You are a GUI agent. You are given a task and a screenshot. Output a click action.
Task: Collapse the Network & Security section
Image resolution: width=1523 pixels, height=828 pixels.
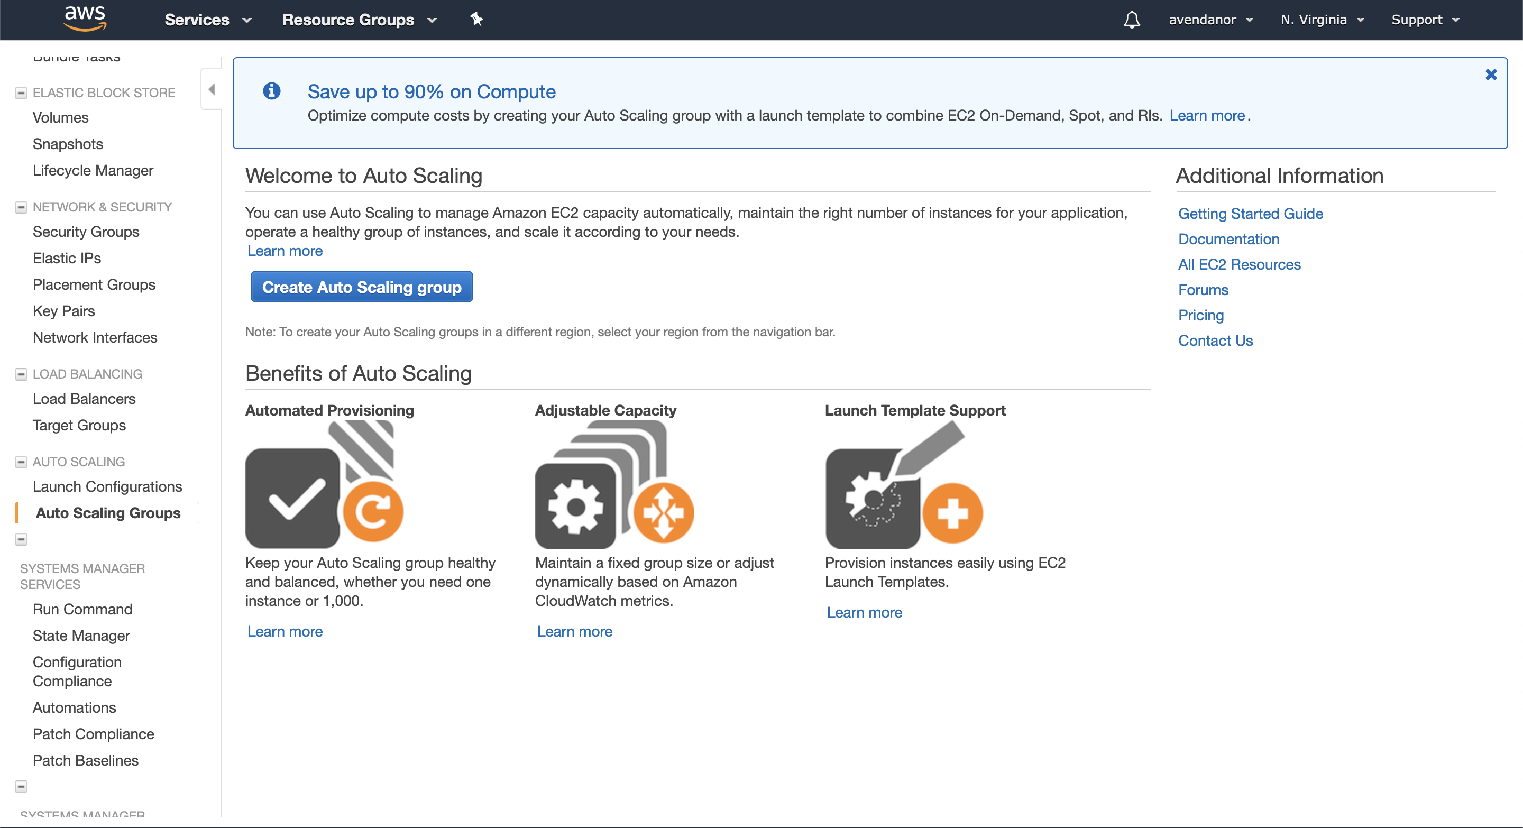point(21,207)
